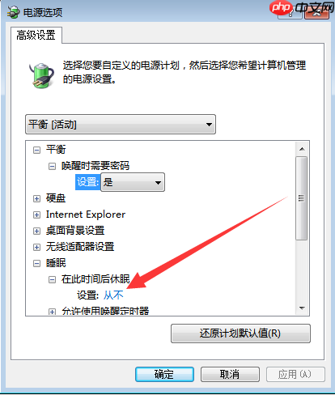Click the scrollbar down arrow
Image resolution: width=335 pixels, height=395 pixels.
coord(302,308)
